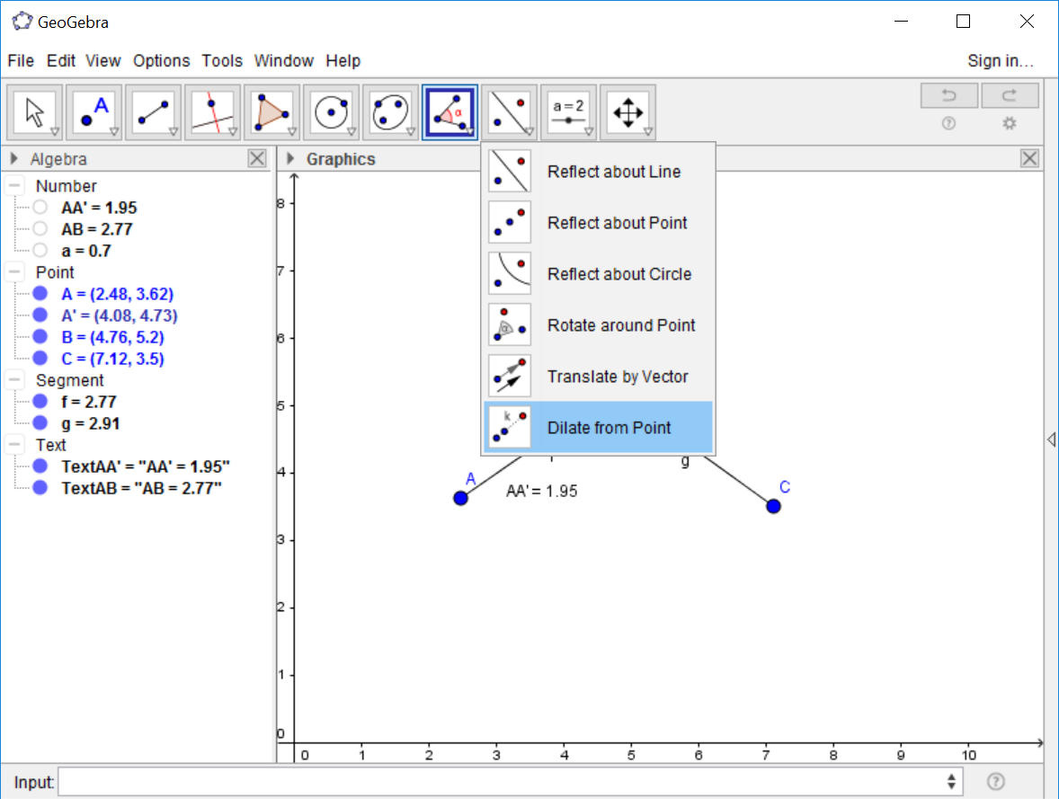This screenshot has height=799, width=1059.
Task: Open the settings gear button
Action: coord(1009,124)
